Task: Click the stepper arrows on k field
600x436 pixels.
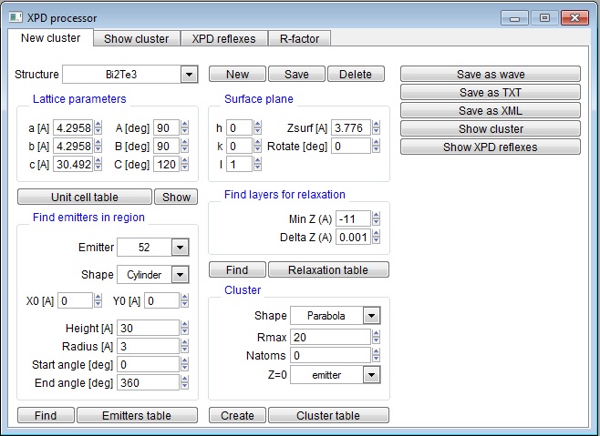Action: tap(257, 146)
